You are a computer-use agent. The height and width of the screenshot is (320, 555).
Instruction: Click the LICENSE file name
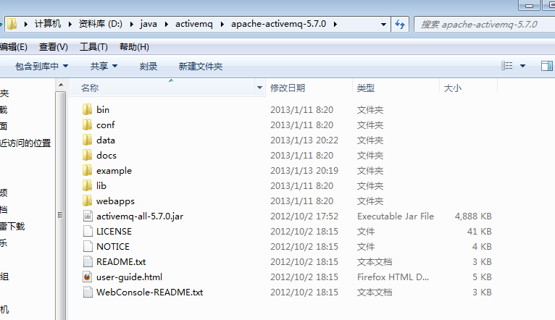(x=114, y=231)
